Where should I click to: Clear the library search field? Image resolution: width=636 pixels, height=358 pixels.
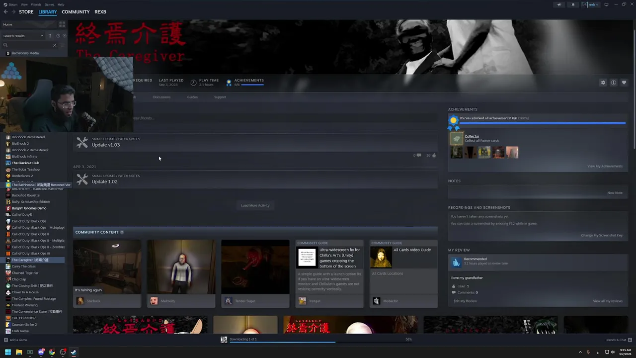tap(55, 45)
